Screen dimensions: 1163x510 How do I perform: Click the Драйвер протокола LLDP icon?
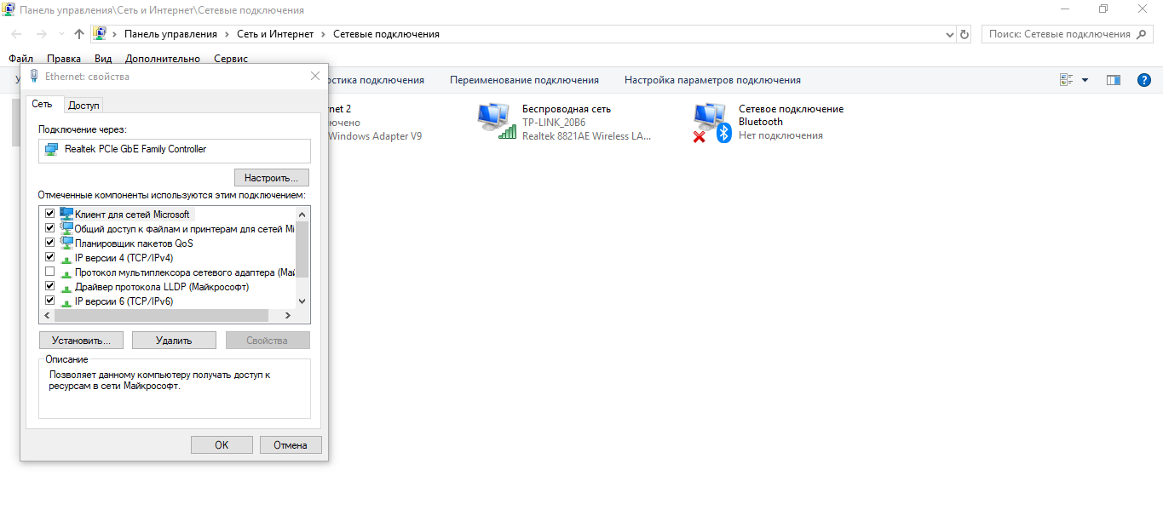(x=66, y=288)
